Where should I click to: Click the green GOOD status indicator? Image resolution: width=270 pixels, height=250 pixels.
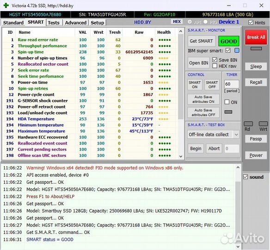[229, 41]
